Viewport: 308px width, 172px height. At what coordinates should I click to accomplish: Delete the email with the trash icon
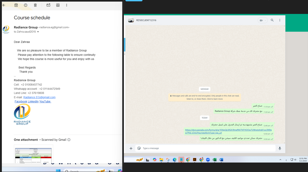[x=35, y=5]
